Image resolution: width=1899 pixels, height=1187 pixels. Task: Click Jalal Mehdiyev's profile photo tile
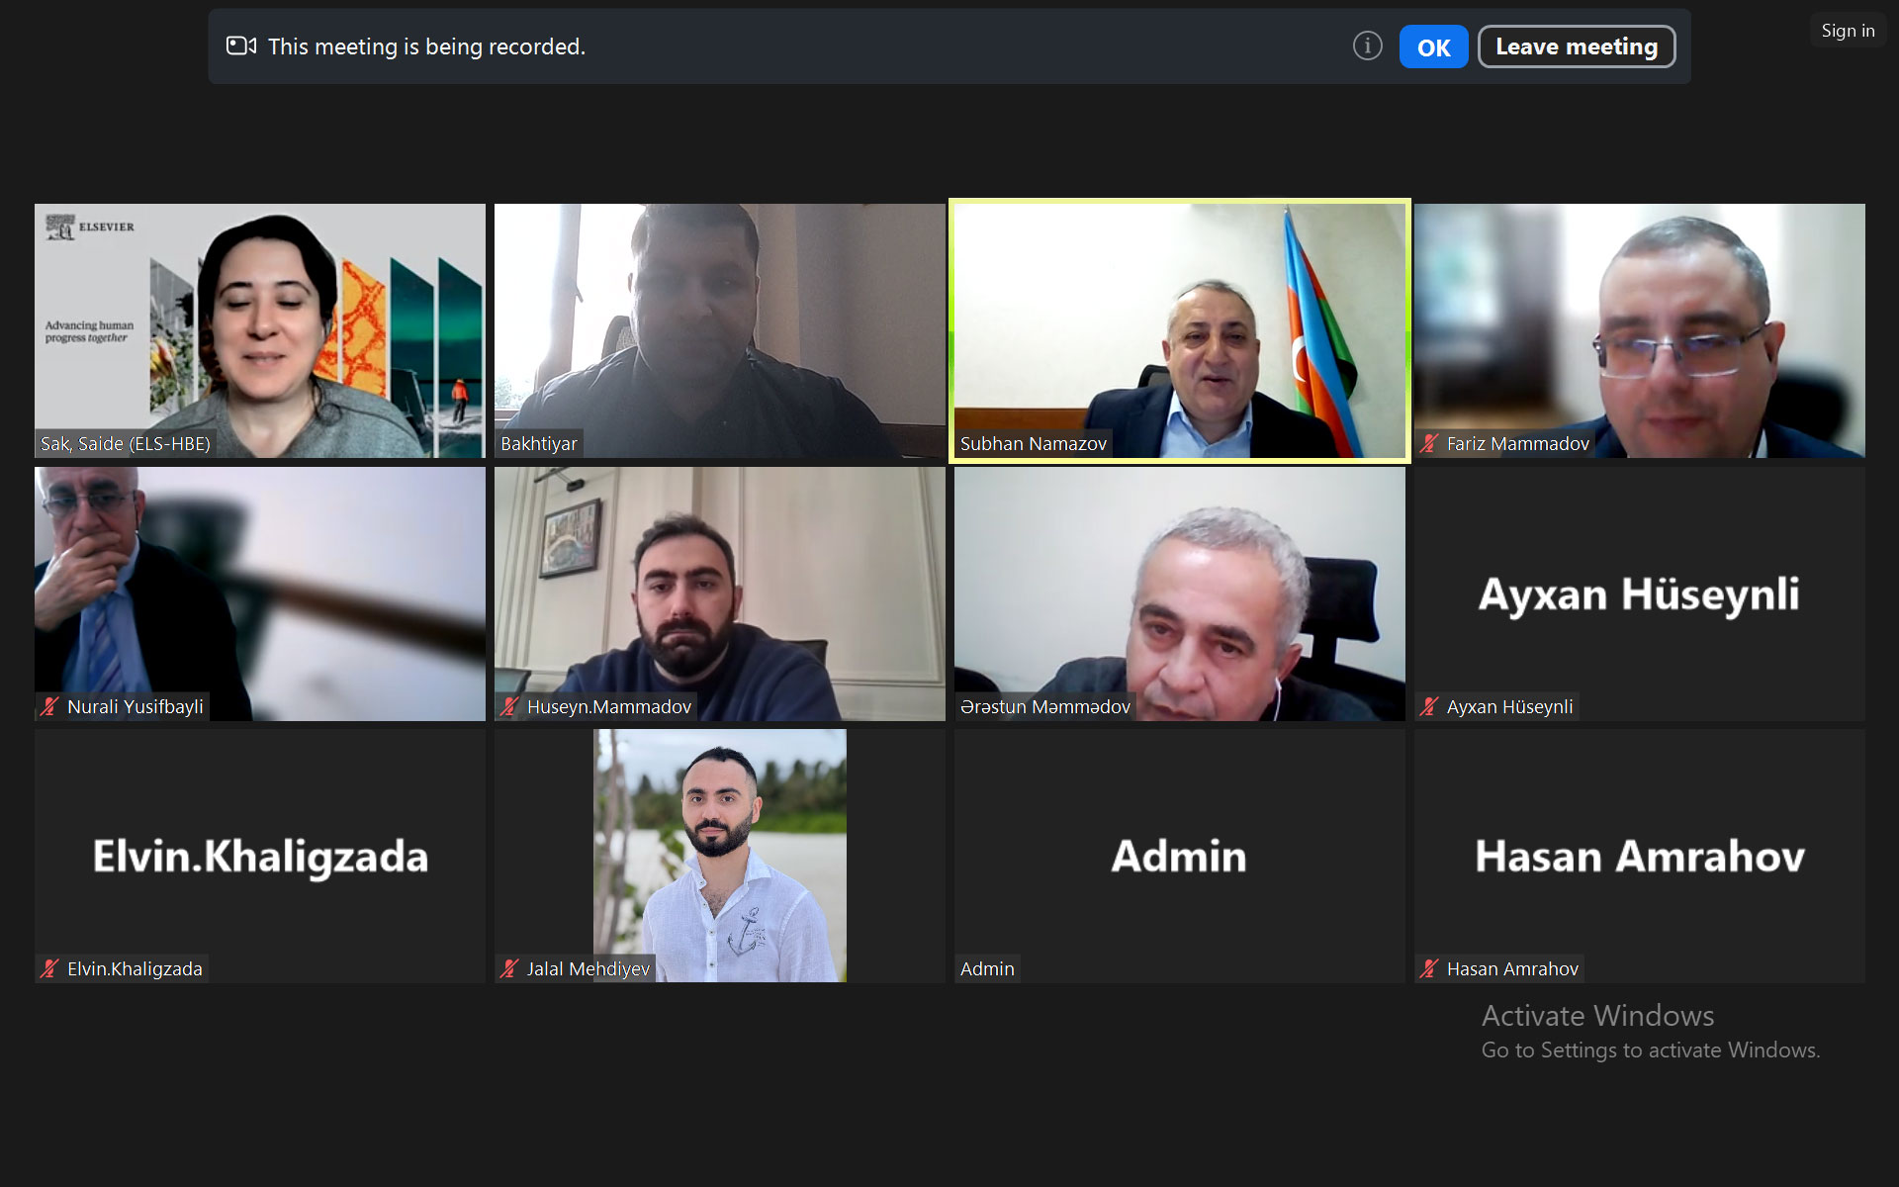pos(719,856)
